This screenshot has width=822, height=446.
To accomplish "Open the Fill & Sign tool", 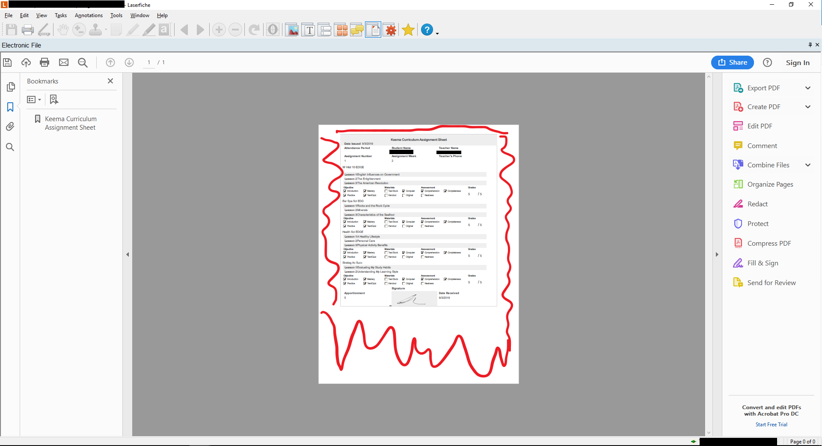I will pyautogui.click(x=756, y=263).
